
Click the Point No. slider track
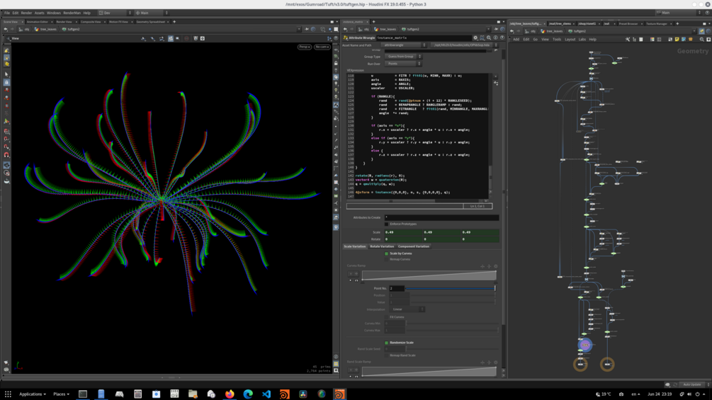tap(450, 289)
